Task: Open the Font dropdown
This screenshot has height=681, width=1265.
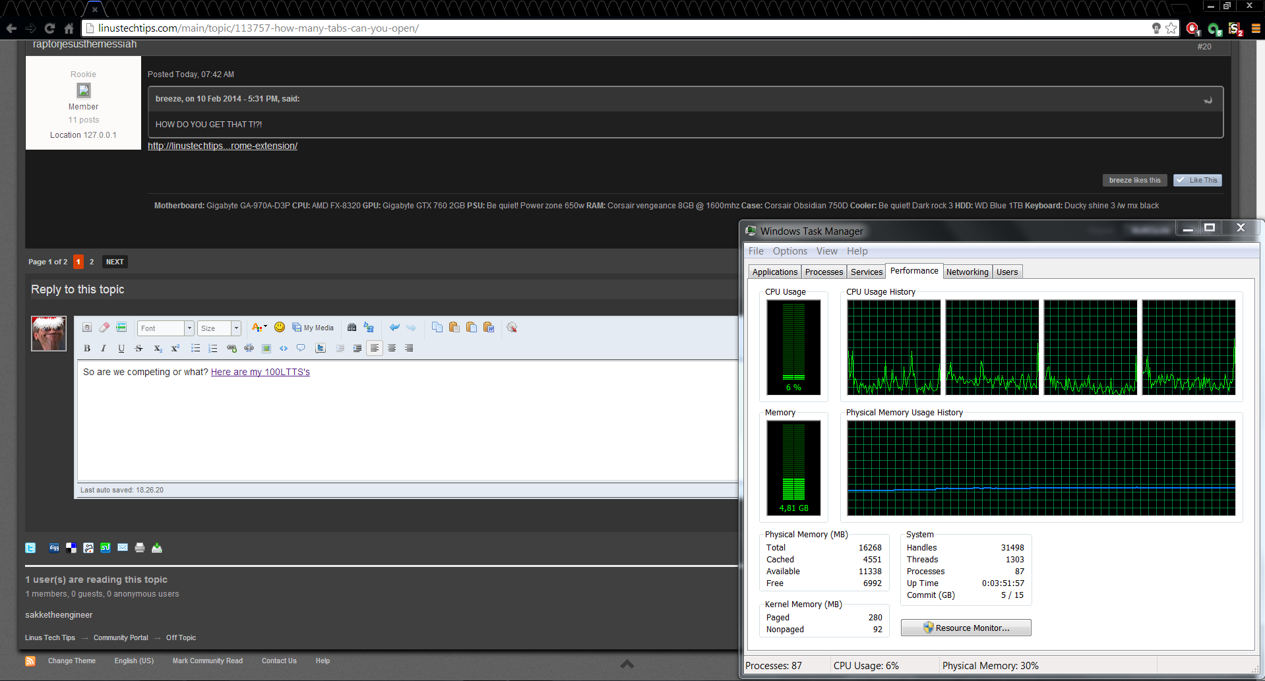Action: pyautogui.click(x=166, y=328)
